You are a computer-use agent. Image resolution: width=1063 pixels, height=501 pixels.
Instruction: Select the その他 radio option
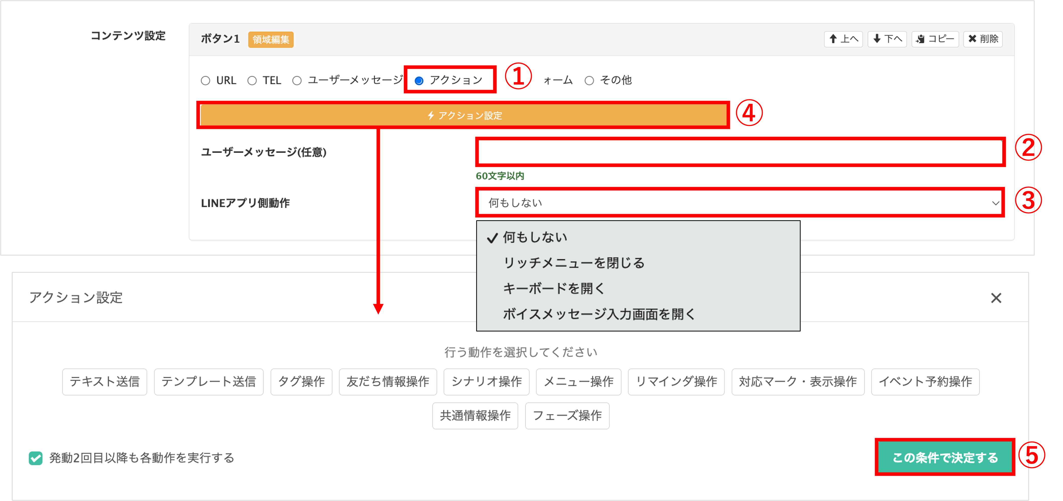point(589,81)
